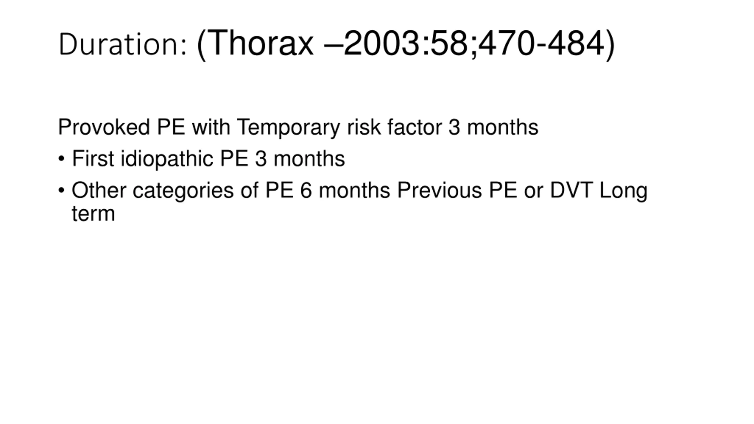Viewport: 754px width, 424px height.
Task: Click the "Provoked PE" line of text
Action: tap(298, 127)
